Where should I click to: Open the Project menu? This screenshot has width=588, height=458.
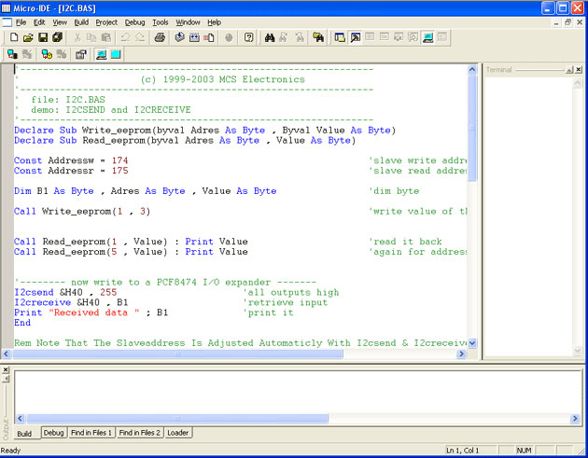106,22
